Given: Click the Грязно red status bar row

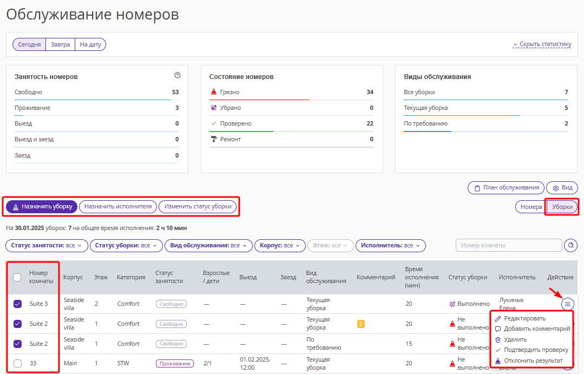Looking at the screenshot, I should [x=291, y=93].
